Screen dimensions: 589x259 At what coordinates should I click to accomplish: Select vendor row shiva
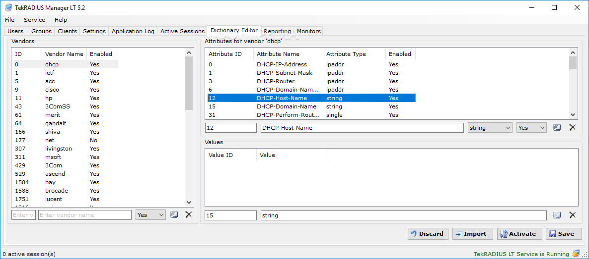(66, 132)
